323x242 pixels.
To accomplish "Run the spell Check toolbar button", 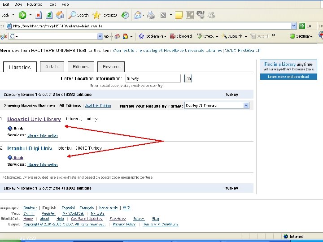I will [205, 36].
